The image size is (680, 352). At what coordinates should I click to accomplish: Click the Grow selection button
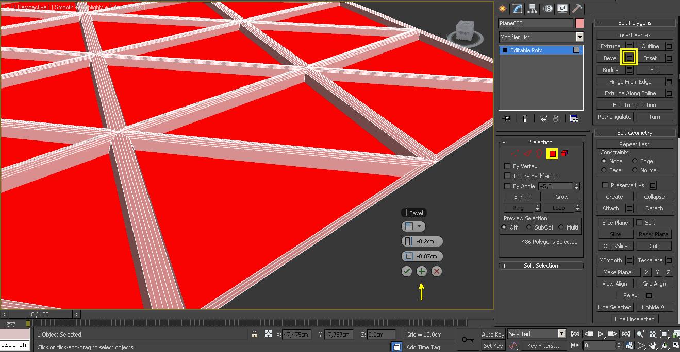tap(561, 197)
